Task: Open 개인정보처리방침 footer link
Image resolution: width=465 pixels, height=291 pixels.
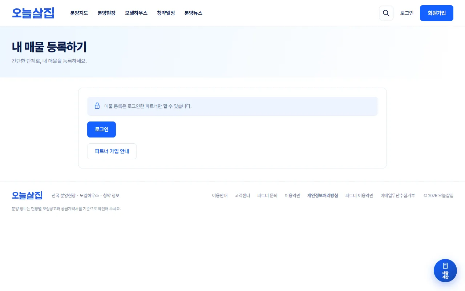Action: (323, 196)
